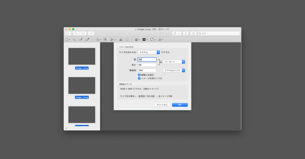The image size is (305, 159).
Task: Open the text style A menu
Action: pos(160,39)
